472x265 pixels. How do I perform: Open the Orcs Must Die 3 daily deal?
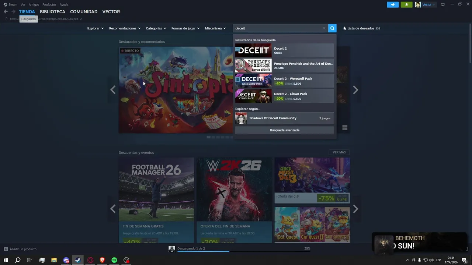[312, 180]
